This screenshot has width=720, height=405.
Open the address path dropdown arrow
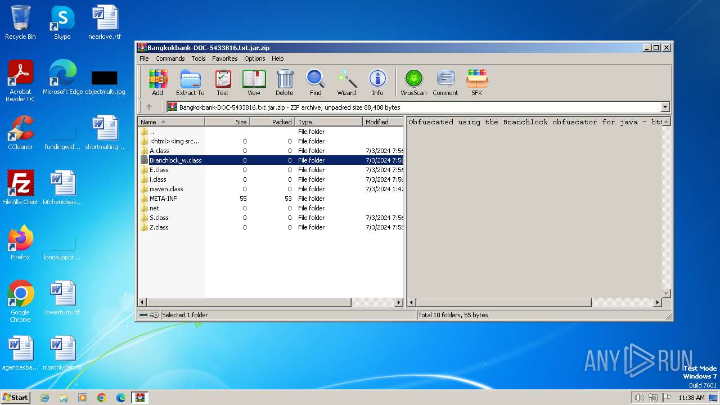tap(665, 107)
